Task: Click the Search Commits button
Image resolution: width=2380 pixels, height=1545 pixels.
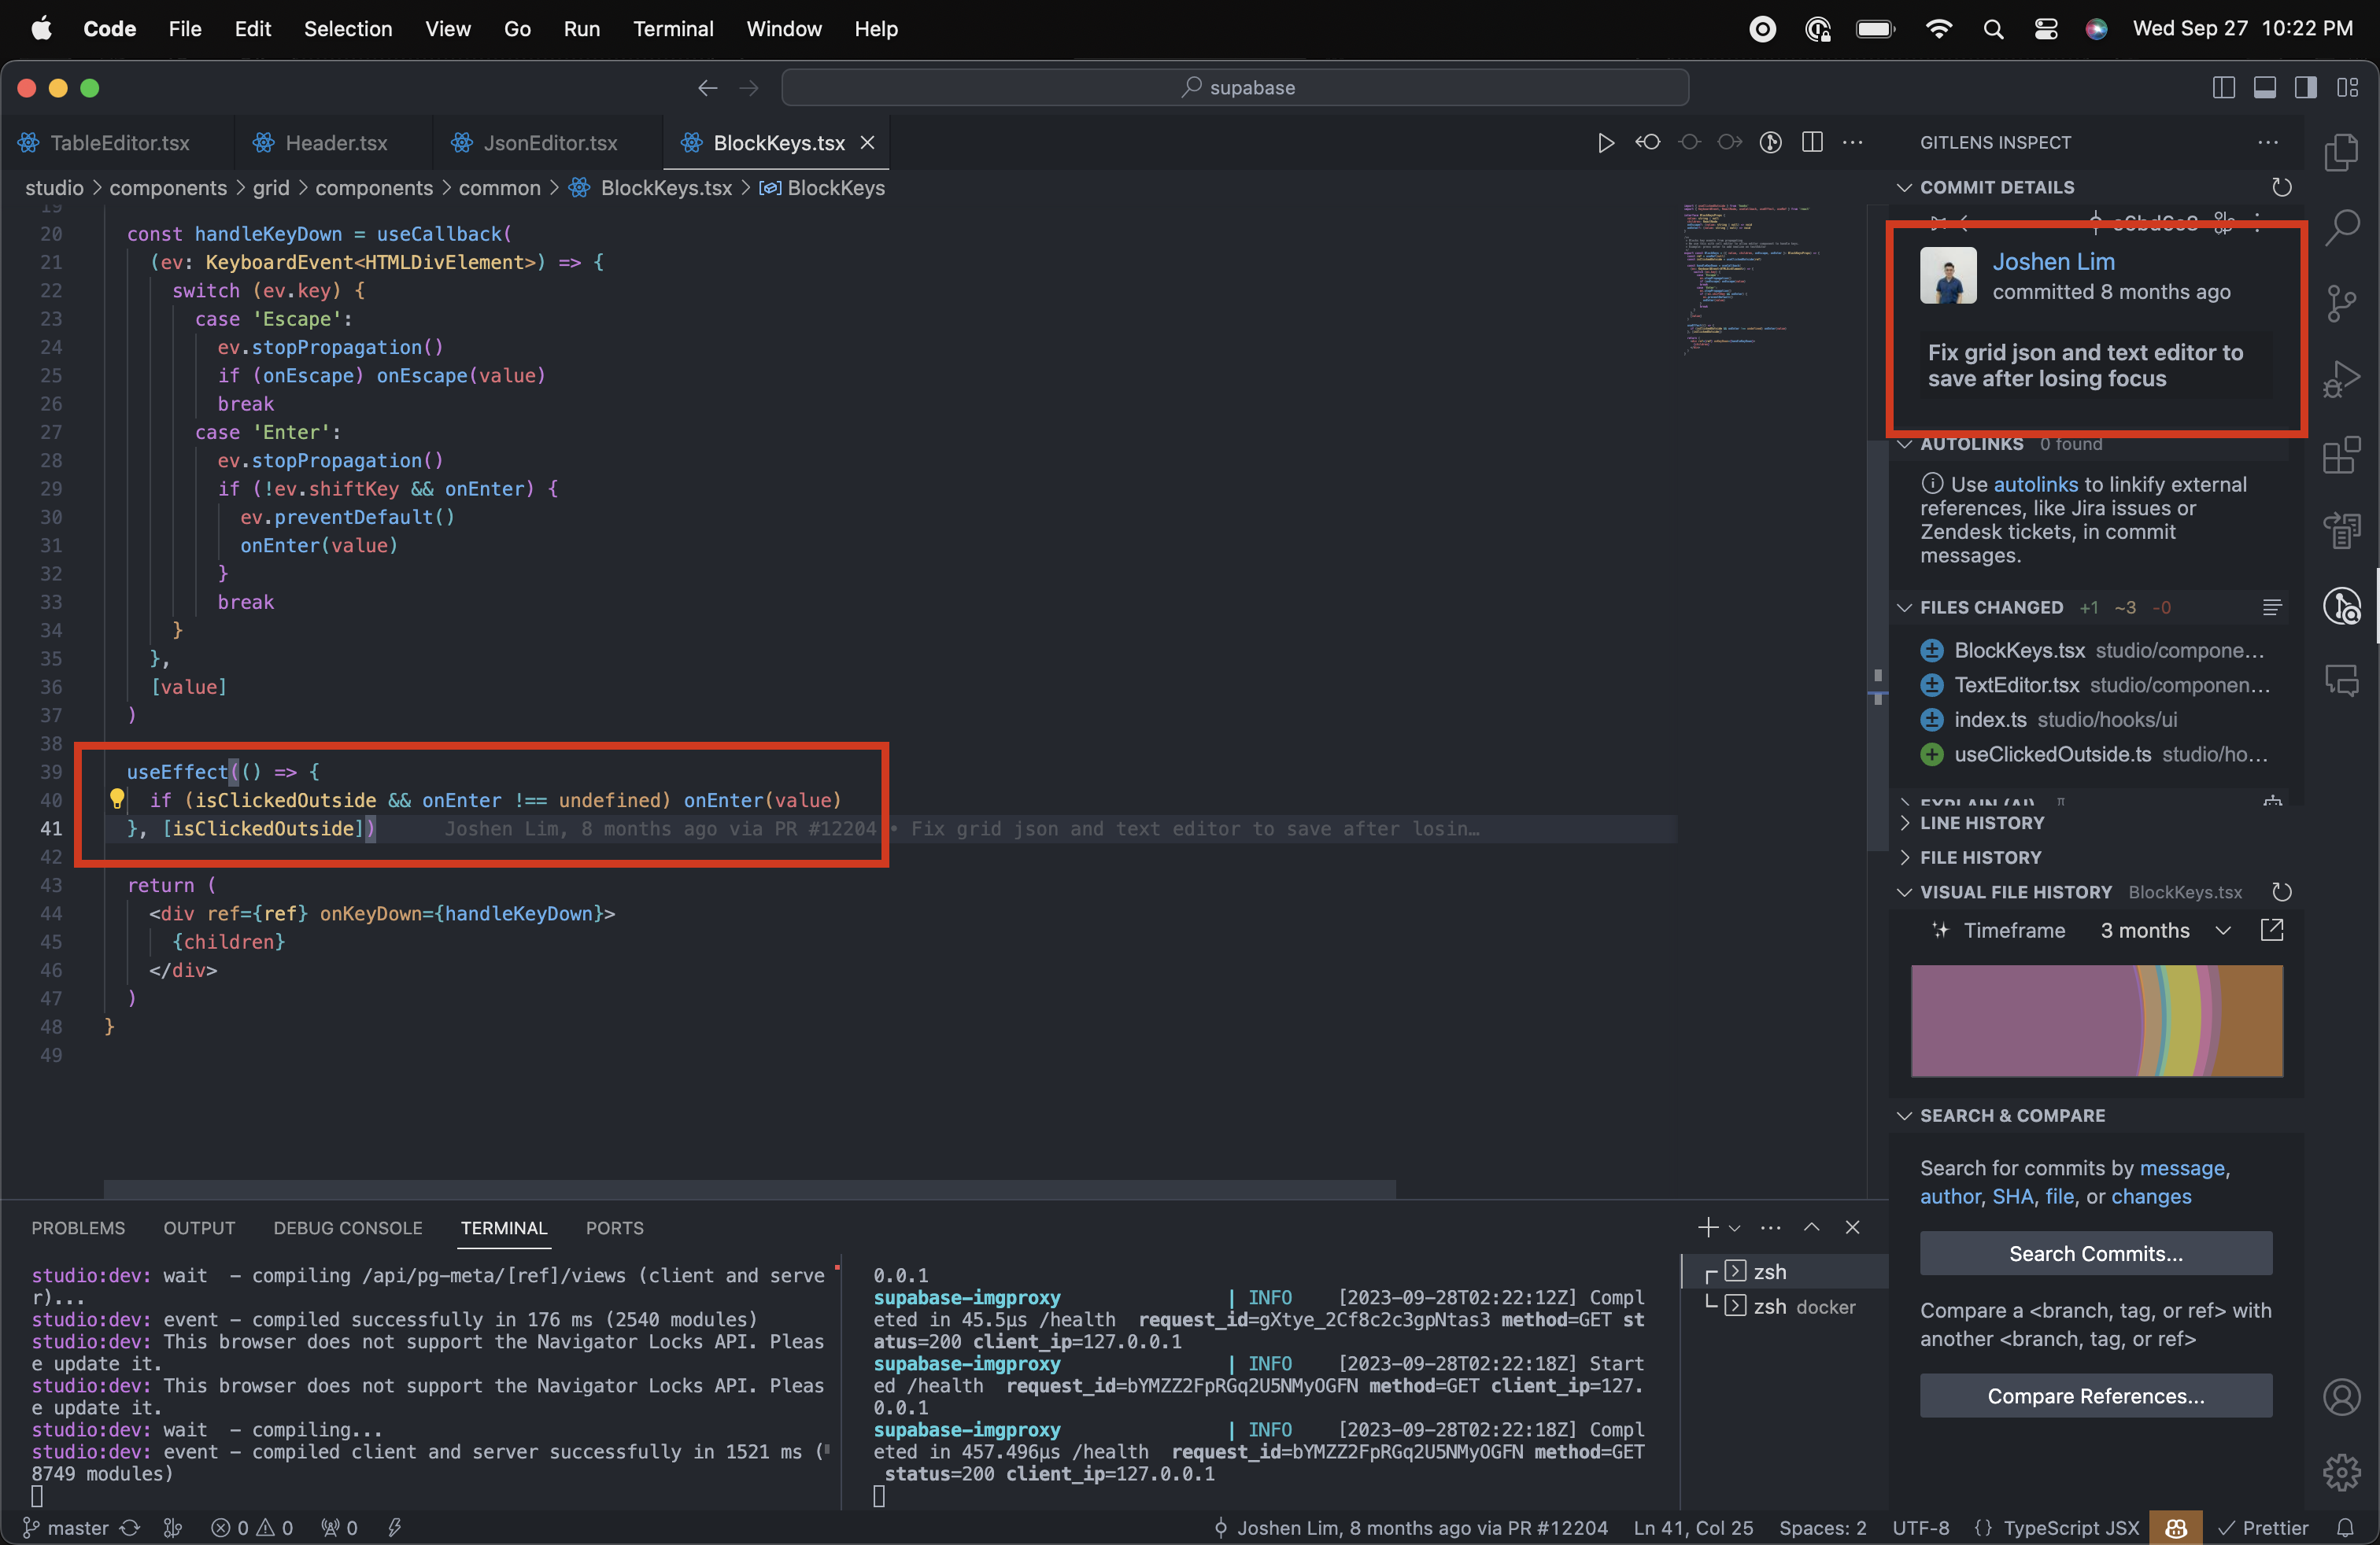Action: coord(2096,1253)
